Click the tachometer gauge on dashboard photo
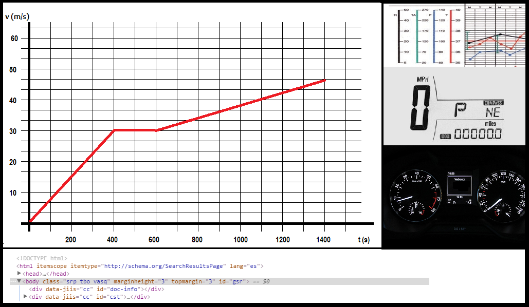Screen dimensions: 529x307 click(x=415, y=196)
